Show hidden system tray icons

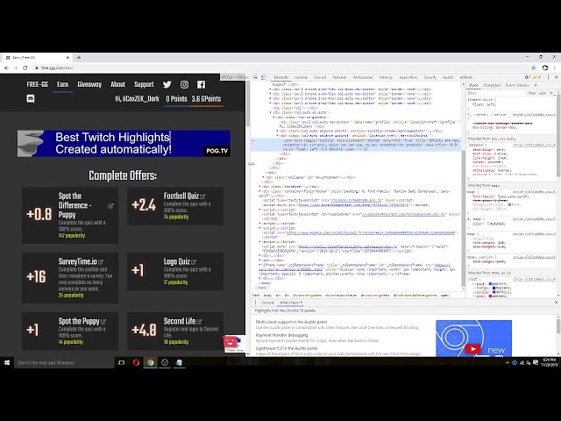tap(508, 362)
